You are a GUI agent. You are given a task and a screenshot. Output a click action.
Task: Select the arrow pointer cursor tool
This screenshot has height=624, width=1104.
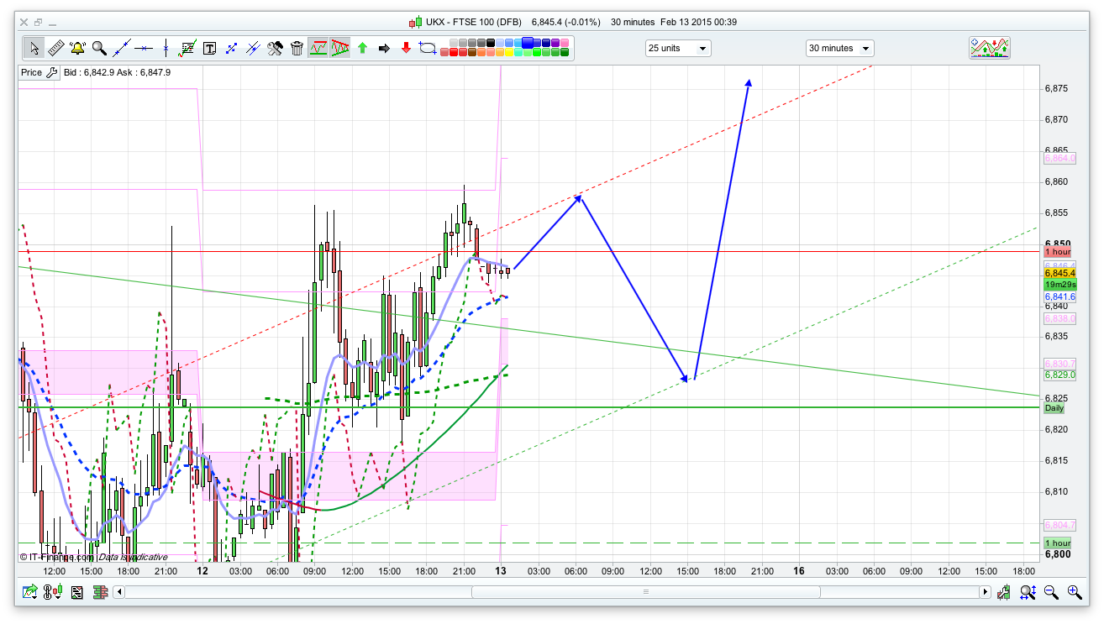34,48
